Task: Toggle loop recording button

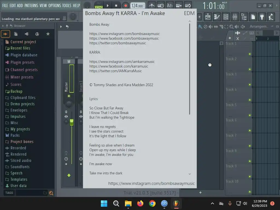Action: pyautogui.click(x=188, y=5)
